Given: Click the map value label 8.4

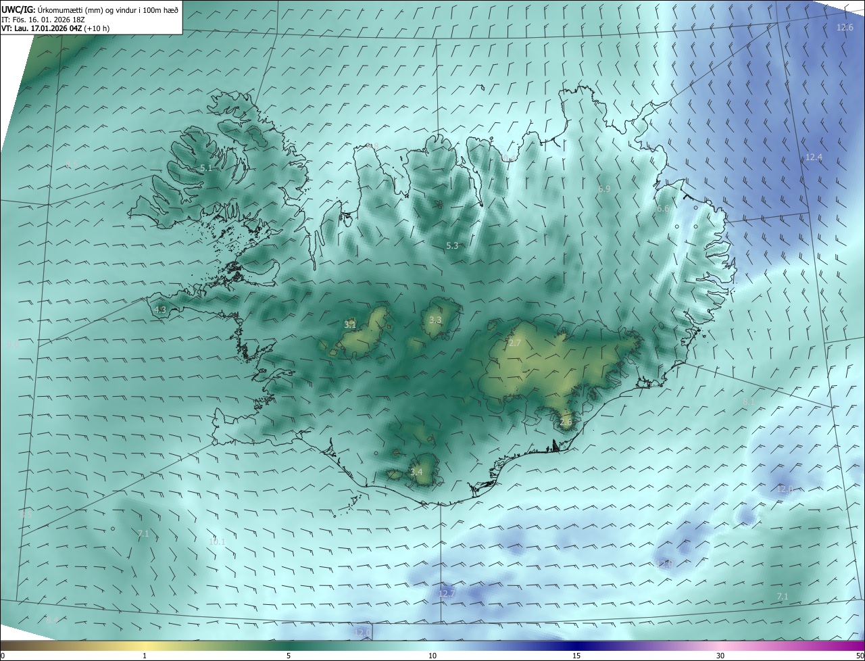Looking at the screenshot, I should point(52,620).
